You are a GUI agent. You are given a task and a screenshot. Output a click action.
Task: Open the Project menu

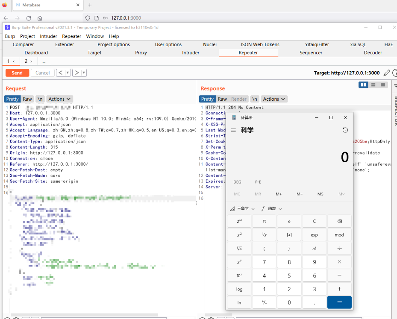pyautogui.click(x=28, y=36)
